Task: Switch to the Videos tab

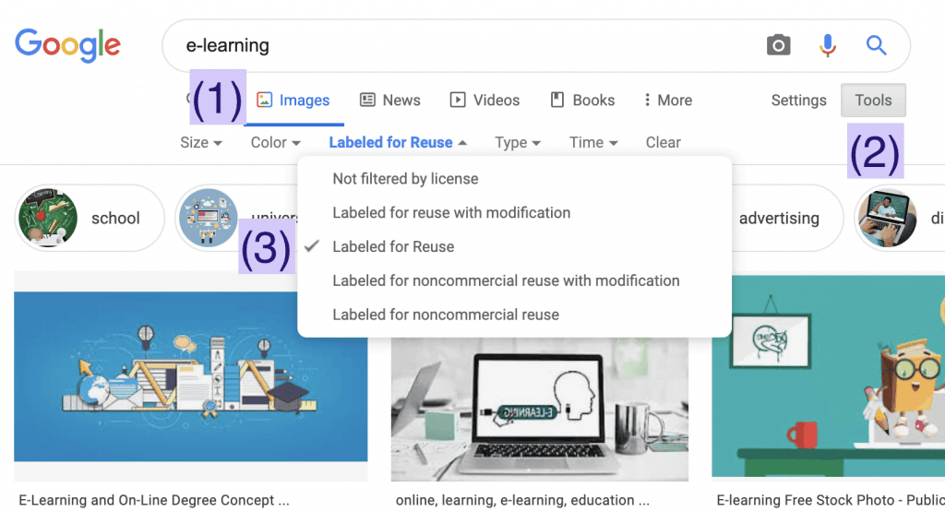Action: coord(484,100)
